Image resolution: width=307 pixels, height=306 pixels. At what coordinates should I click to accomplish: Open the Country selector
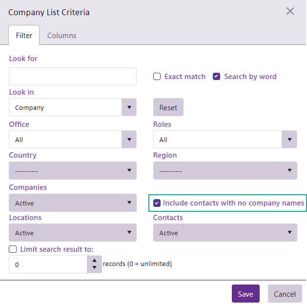tap(73, 171)
